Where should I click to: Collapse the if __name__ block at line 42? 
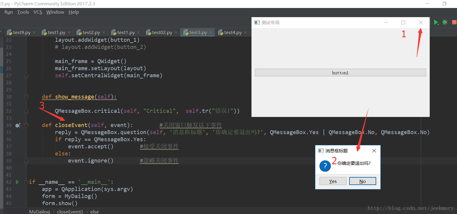pos(26,182)
